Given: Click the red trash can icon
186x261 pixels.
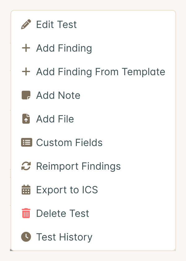Looking at the screenshot, I should coord(26,213).
